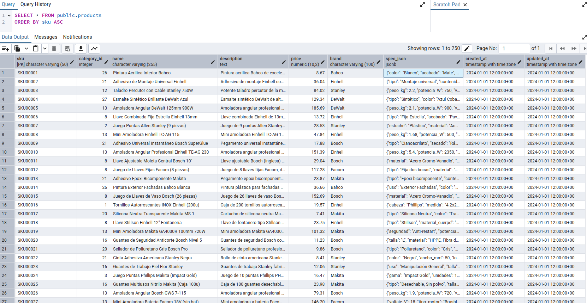Click edit pencil icon on category_id column
The width and height of the screenshot is (587, 303).
coord(106,62)
